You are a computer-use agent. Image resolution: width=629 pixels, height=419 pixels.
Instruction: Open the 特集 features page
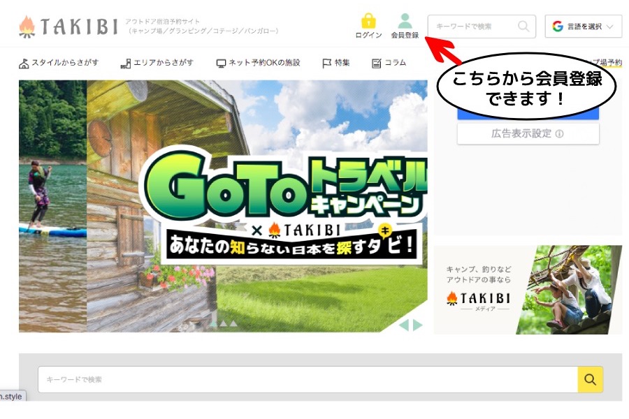point(336,63)
